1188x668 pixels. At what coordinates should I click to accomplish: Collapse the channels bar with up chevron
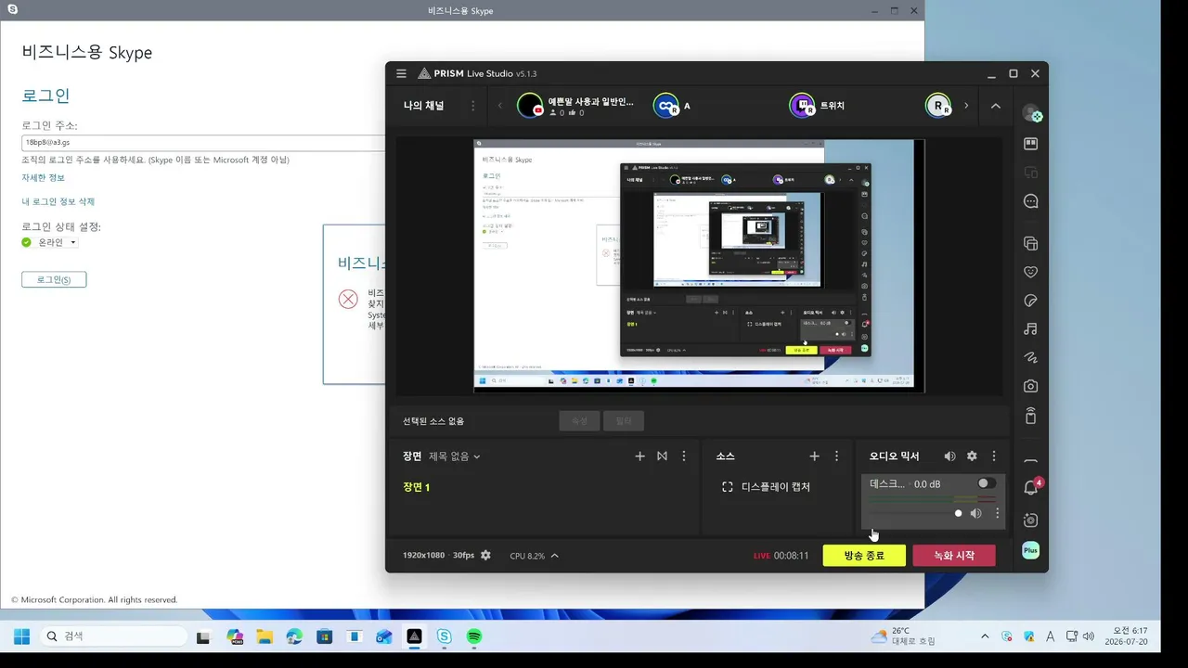click(x=996, y=106)
